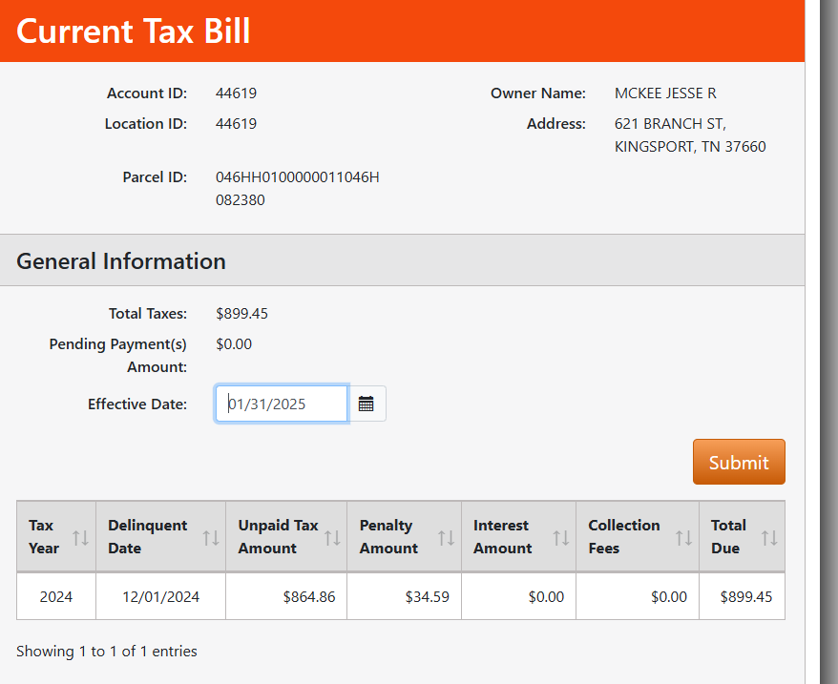
Task: Click the owner name MCKEE JESSE R
Action: pyautogui.click(x=665, y=93)
